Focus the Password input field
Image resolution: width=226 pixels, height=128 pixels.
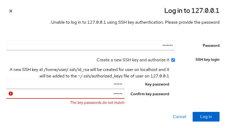tap(91, 45)
